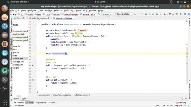Run the app with the green play icon
191x107 pixels.
coord(135,14)
